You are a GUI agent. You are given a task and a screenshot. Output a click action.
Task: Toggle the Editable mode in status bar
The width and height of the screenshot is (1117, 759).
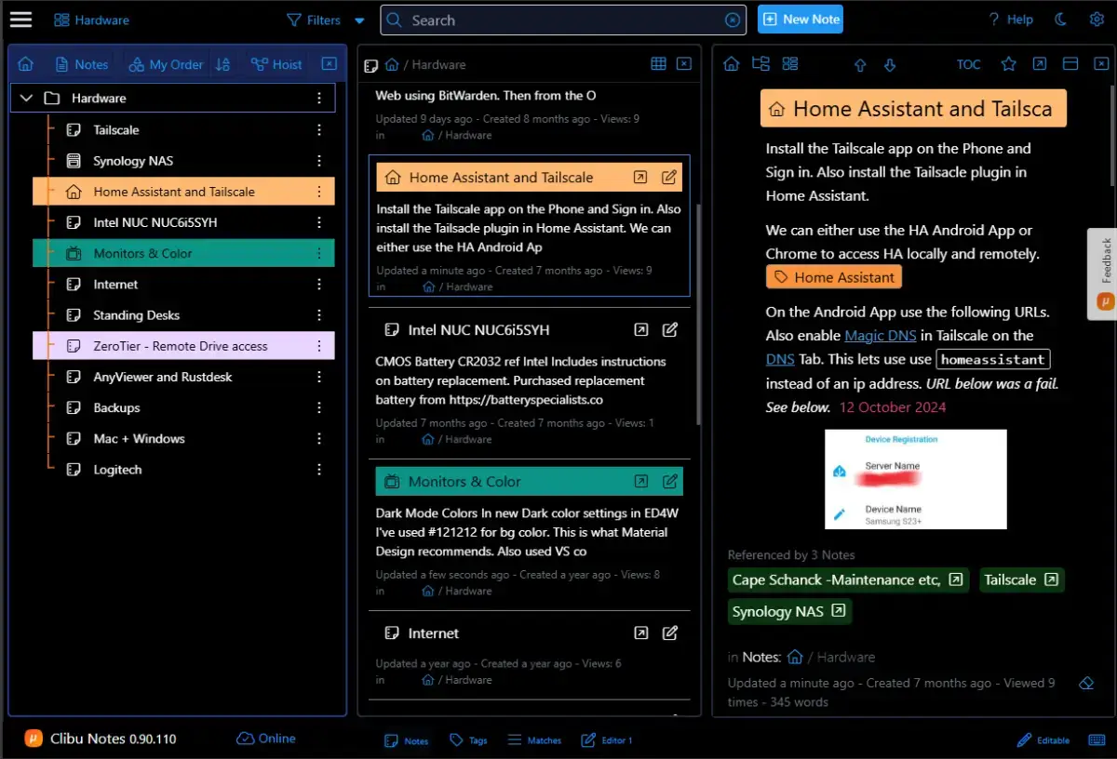1043,740
